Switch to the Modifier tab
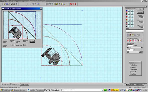The image size is (148, 92). (132, 85)
